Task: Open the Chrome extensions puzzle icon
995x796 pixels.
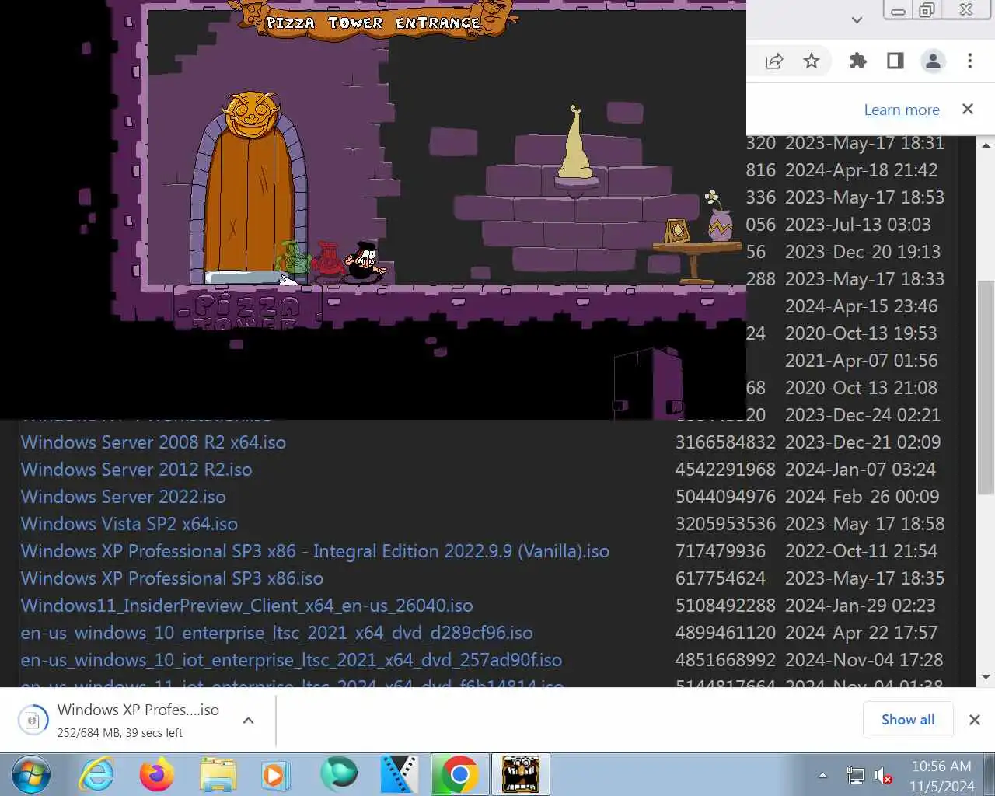Action: pos(858,61)
